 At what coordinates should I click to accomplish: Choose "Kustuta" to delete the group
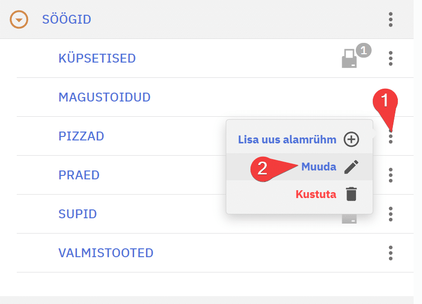(316, 194)
